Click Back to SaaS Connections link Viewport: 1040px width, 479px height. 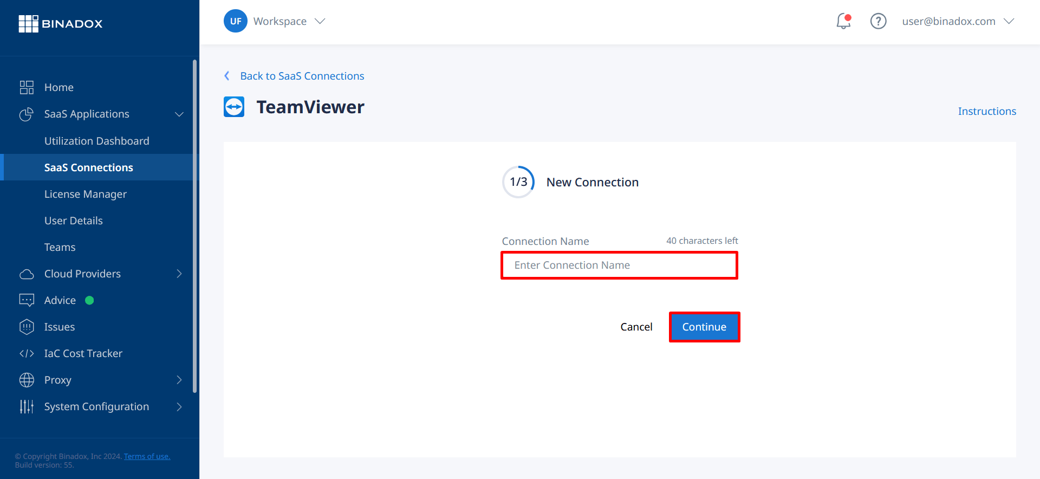pyautogui.click(x=302, y=76)
